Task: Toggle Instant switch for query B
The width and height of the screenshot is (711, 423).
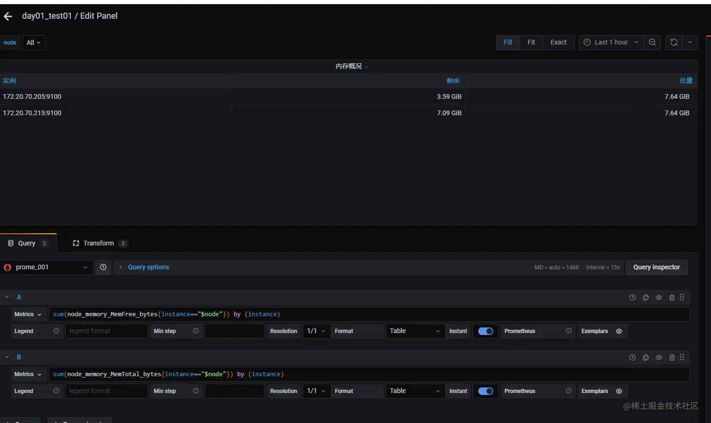Action: coord(486,391)
